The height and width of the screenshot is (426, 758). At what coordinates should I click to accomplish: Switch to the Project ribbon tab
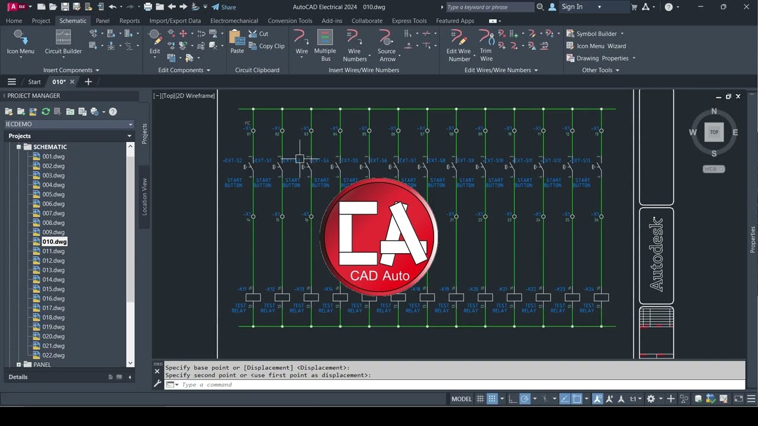coord(41,21)
